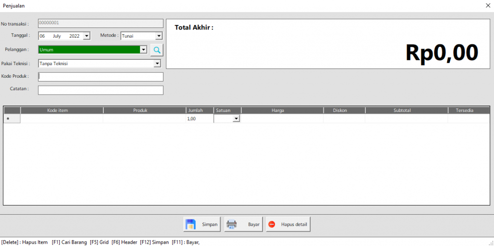The width and height of the screenshot is (494, 246).
Task: Select the day value 06 in Tanggal
Action: click(42, 36)
